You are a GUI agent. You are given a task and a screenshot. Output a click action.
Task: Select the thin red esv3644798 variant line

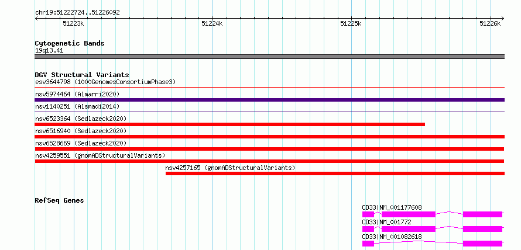point(269,88)
